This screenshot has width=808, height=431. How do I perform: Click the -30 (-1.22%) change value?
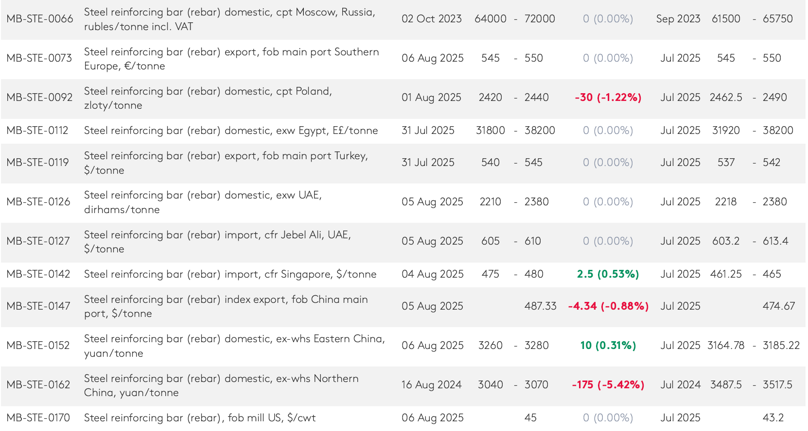(x=608, y=98)
